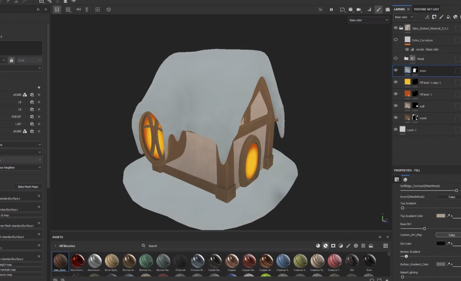
Task: Click the Custom_Dirt_Map False button
Action: 448,235
